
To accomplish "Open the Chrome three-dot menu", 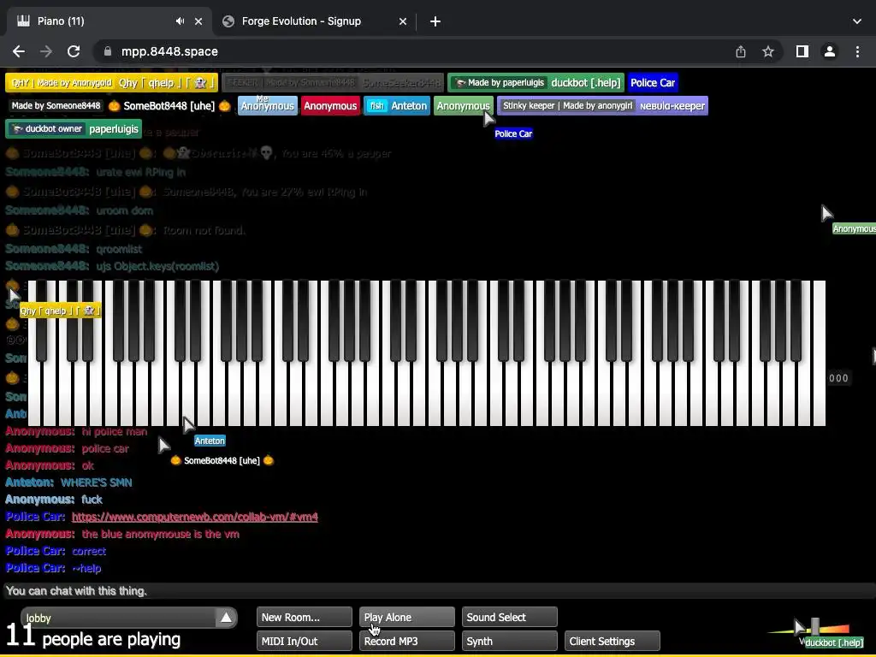I will (x=857, y=51).
